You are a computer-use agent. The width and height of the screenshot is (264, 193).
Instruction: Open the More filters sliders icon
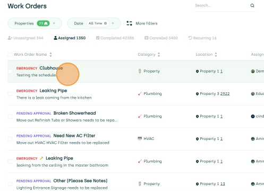(x=129, y=23)
